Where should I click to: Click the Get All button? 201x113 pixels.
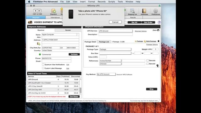134,22
